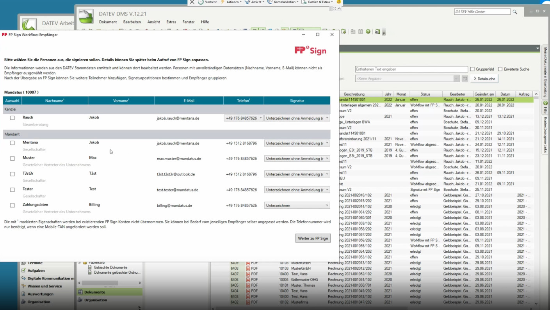Screen dimensions: 550x310
Task: Click the Weiter zu FP Sign button
Action: pos(313,238)
